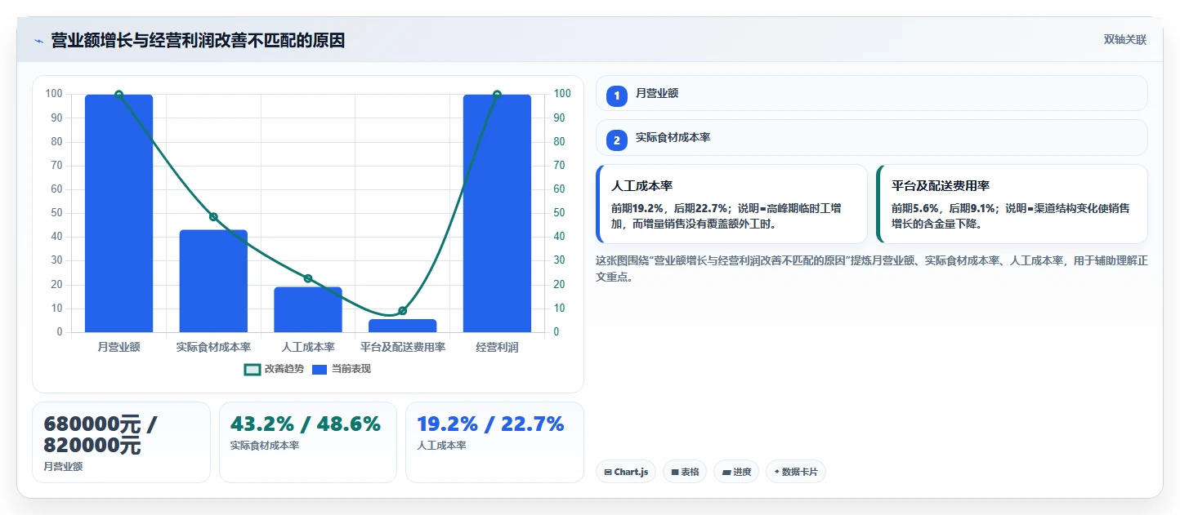Click the 月营业额 blue bar
The image size is (1180, 515).
pos(118,213)
